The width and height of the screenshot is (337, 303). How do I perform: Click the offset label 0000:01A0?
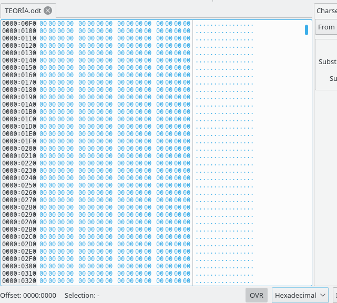click(19, 105)
